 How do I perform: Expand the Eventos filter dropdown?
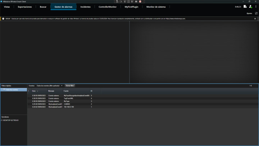click(x=62, y=86)
